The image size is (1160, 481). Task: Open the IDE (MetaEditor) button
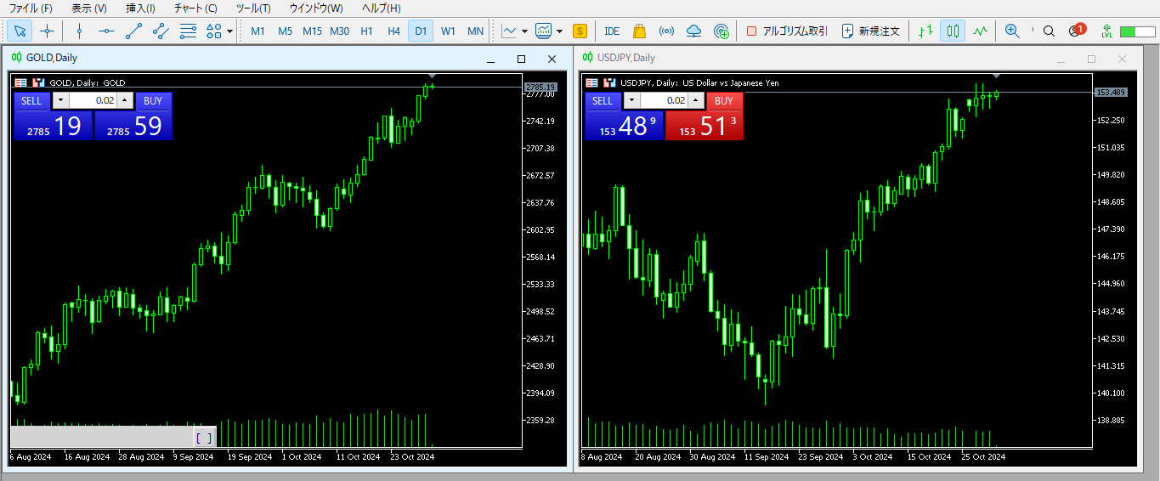(x=611, y=31)
